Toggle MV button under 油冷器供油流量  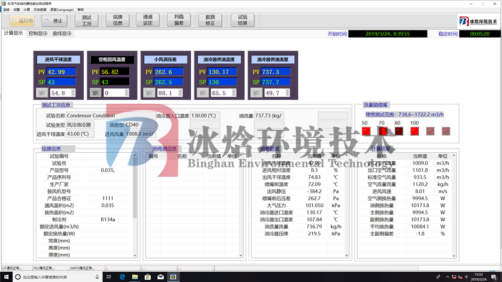[256, 93]
